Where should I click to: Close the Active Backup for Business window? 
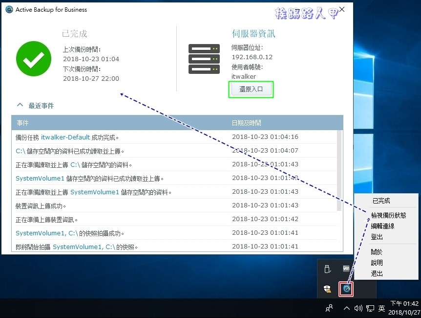click(x=342, y=9)
